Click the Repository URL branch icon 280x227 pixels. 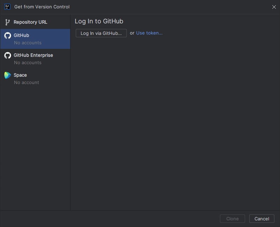[x=7, y=22]
